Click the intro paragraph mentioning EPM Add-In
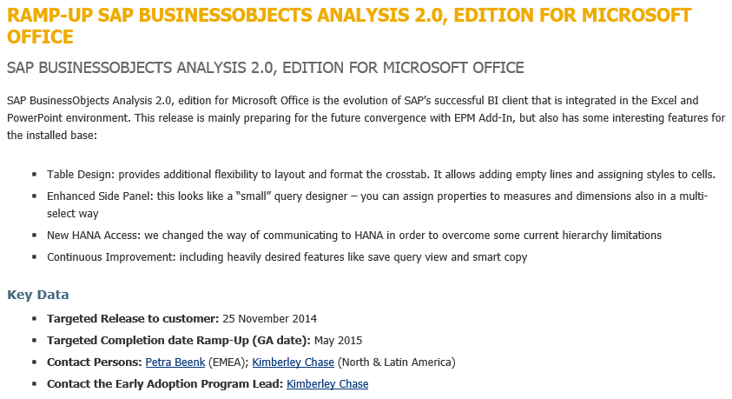The image size is (732, 399). point(365,118)
